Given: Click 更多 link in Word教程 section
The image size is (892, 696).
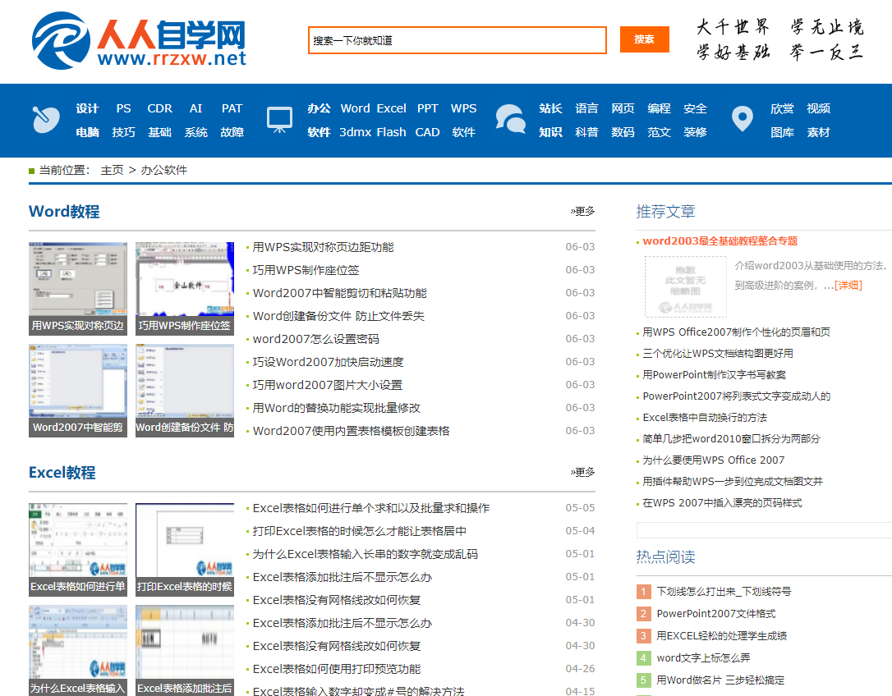Looking at the screenshot, I should click(582, 211).
